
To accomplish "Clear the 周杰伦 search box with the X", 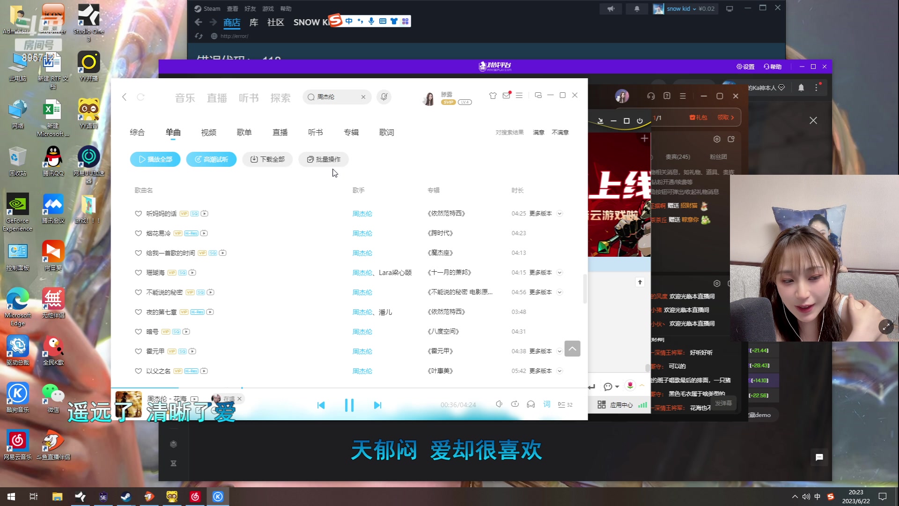I will click(363, 97).
